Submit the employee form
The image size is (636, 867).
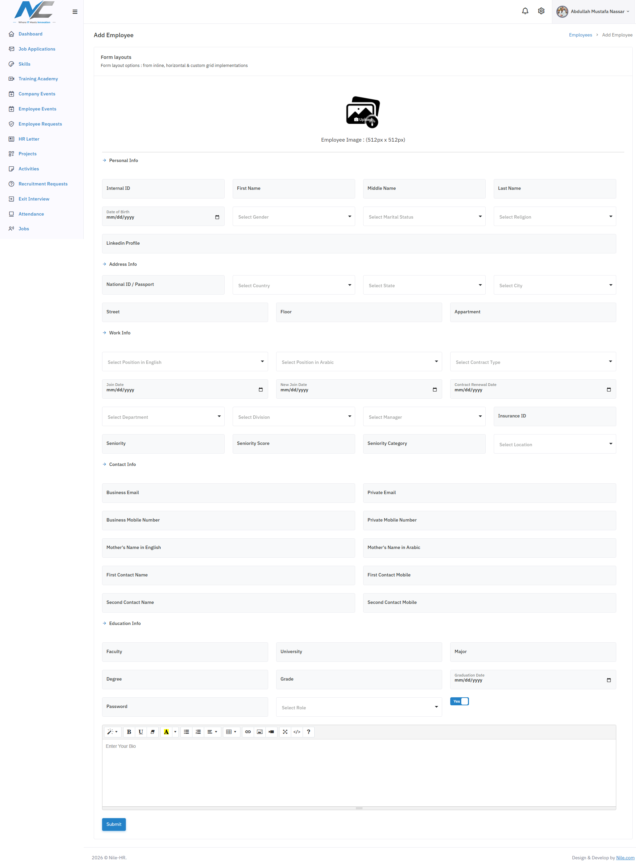coord(114,824)
